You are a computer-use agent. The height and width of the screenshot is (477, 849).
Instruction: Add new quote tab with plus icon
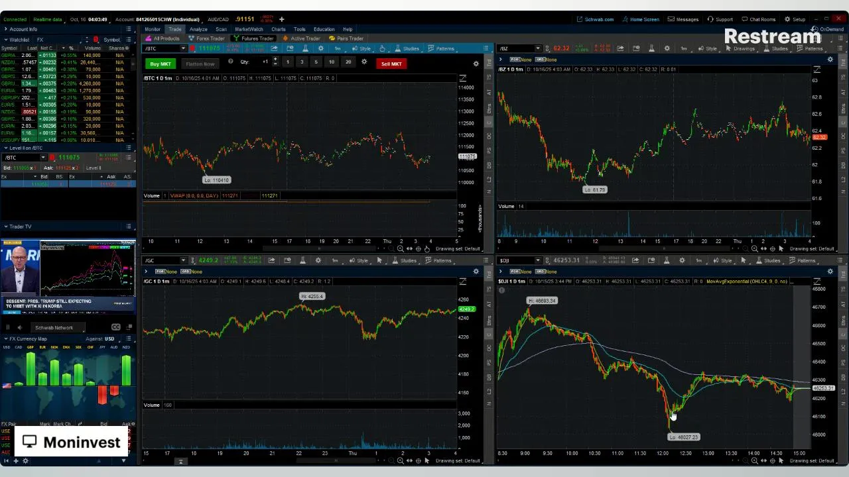[281, 19]
